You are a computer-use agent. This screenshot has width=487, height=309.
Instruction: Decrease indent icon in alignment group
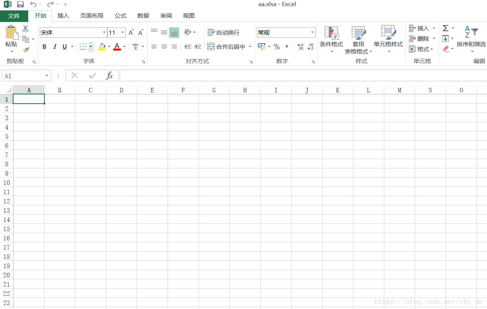(188, 47)
